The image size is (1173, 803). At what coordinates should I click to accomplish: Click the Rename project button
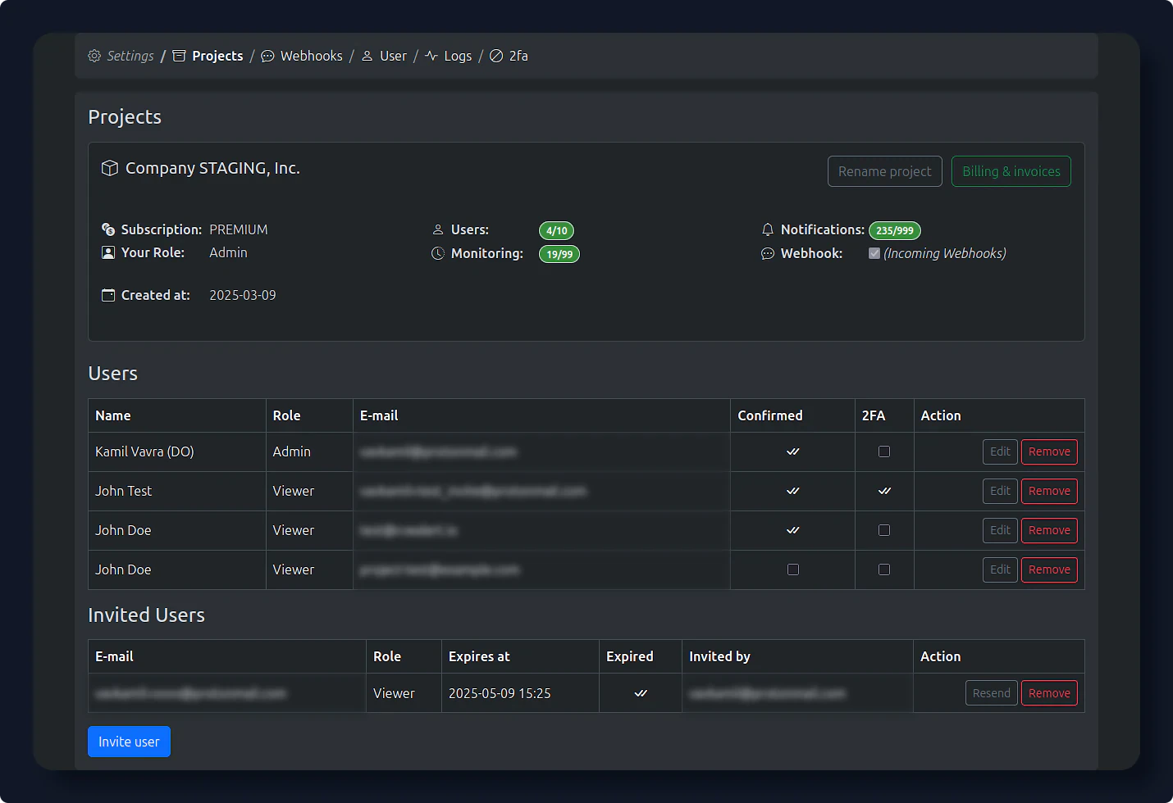coord(884,171)
